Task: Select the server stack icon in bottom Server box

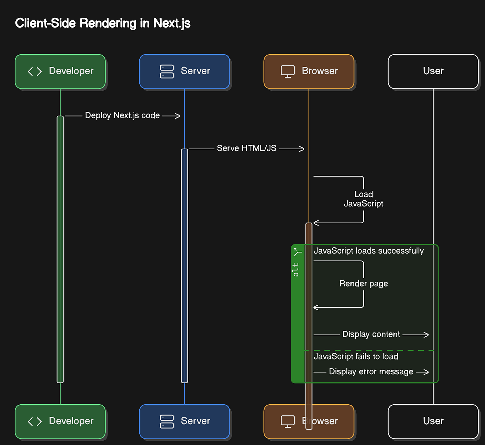Action: (x=166, y=421)
